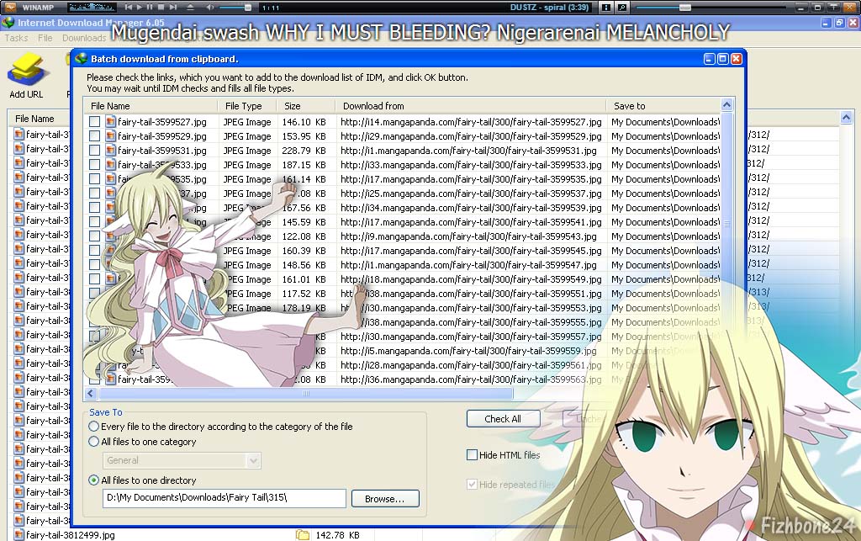Click the Save to column header
The width and height of the screenshot is (861, 541).
click(663, 106)
